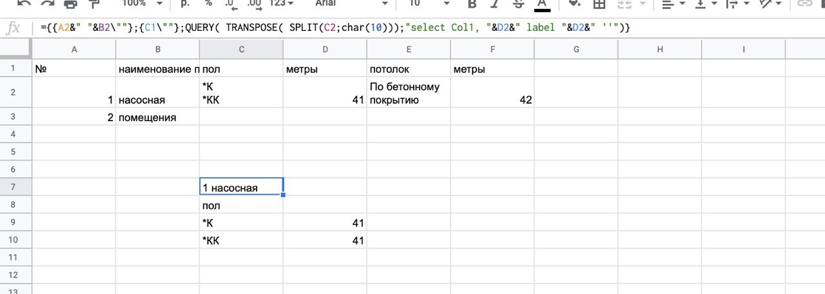825x294 pixels.
Task: Click cell with 41 in row 2
Action: (x=325, y=93)
